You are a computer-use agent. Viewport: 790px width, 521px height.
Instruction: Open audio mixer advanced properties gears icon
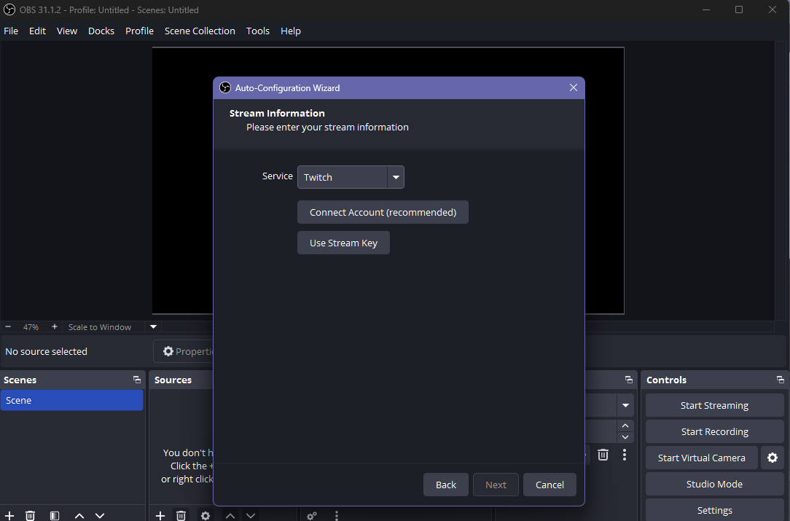tap(312, 515)
